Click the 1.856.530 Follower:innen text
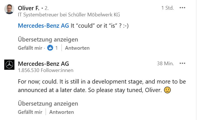Image resolution: width=198 pixels, height=120 pixels. pyautogui.click(x=46, y=70)
